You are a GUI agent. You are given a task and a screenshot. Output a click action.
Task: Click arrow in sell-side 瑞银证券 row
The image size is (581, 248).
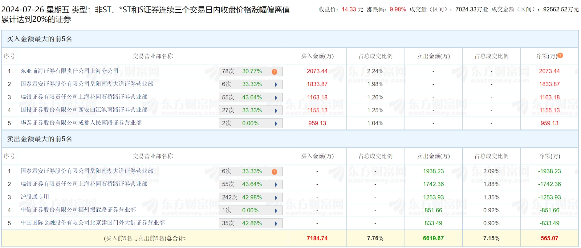tap(276, 185)
